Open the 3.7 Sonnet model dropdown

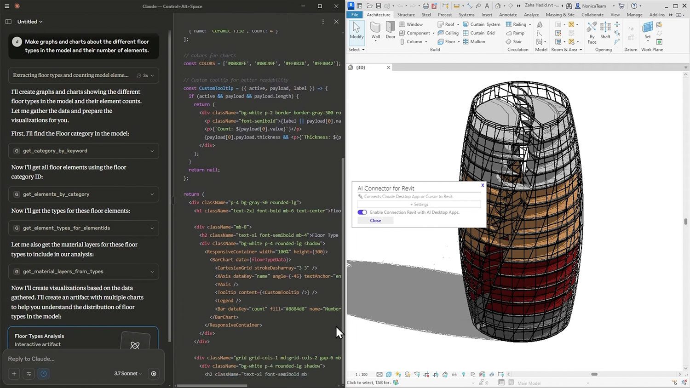[128, 374]
